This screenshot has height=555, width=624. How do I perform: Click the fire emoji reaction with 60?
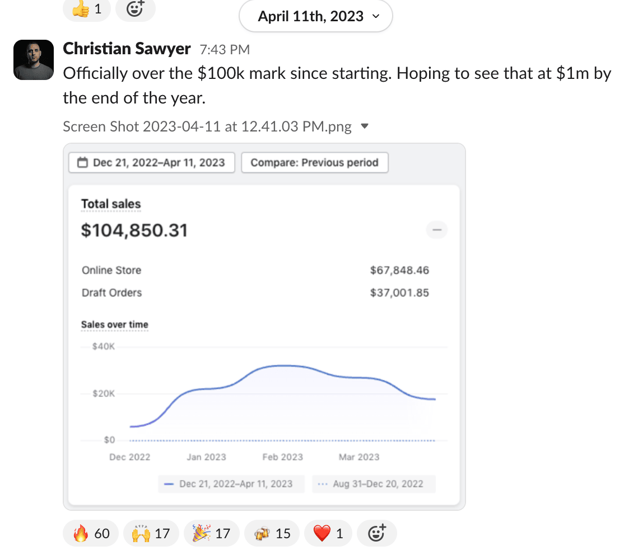point(91,533)
